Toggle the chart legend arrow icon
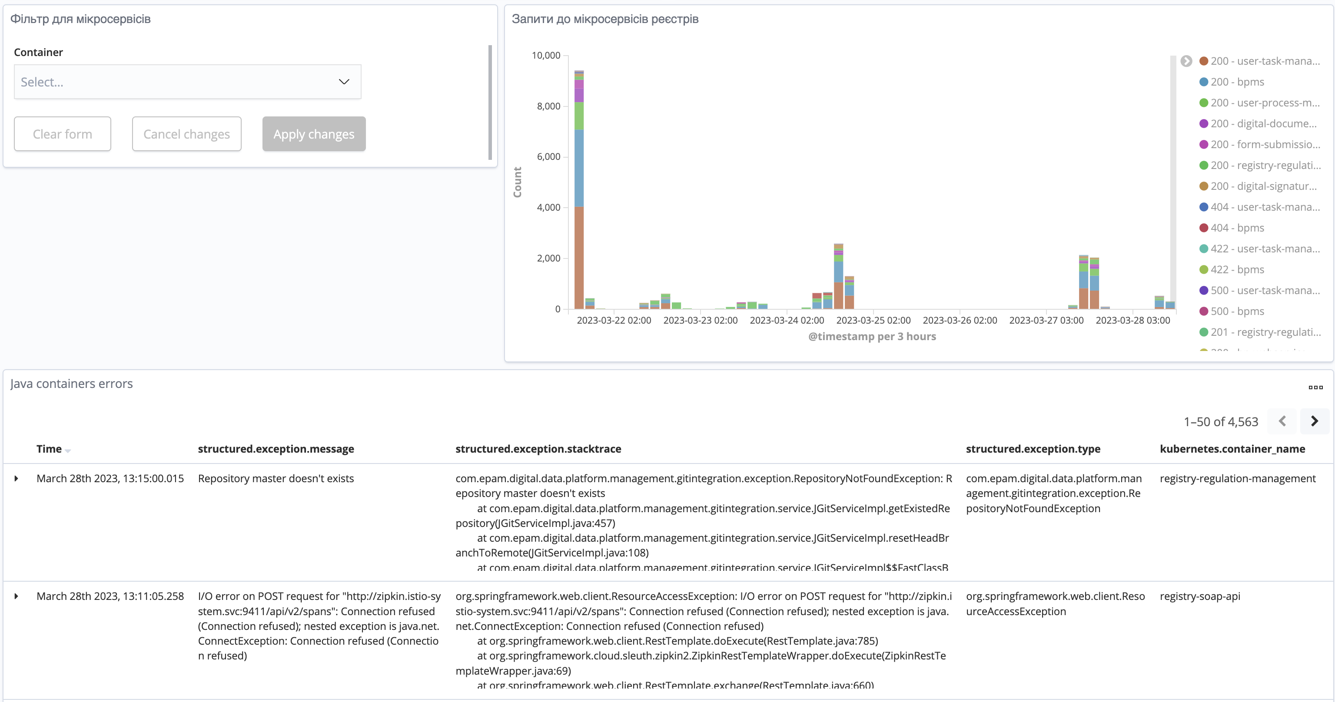1335x702 pixels. point(1186,61)
